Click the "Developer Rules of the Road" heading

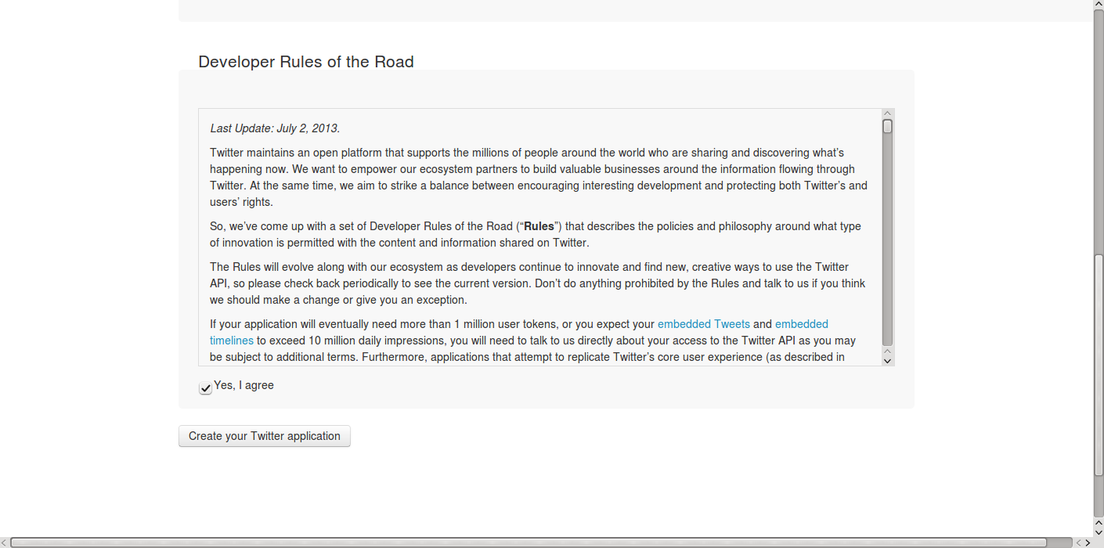(306, 62)
